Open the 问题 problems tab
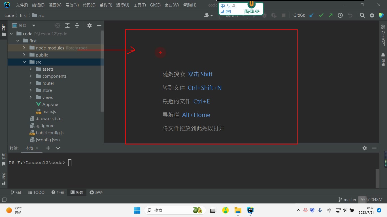 [58, 192]
